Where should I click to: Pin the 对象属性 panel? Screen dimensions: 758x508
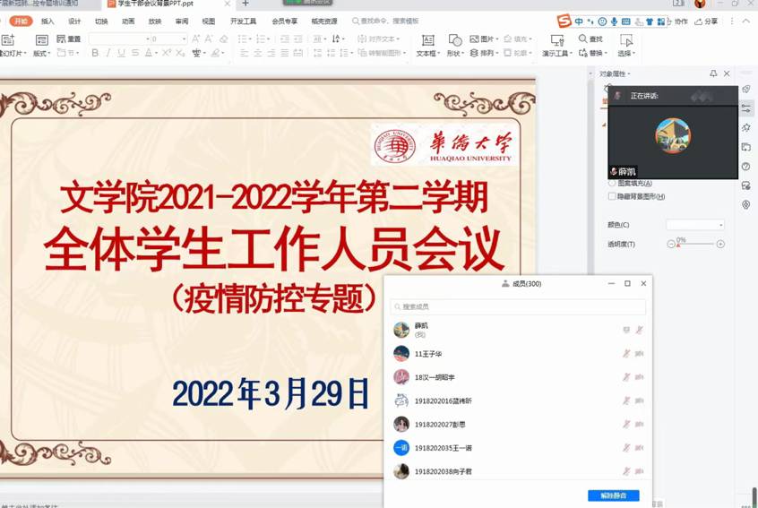[x=713, y=73]
